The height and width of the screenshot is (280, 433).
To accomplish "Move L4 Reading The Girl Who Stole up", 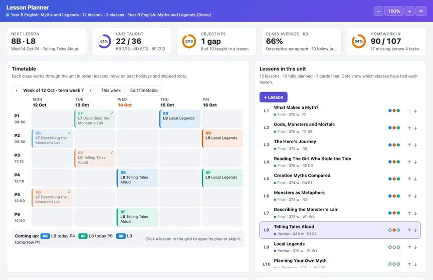I will 409,162.
